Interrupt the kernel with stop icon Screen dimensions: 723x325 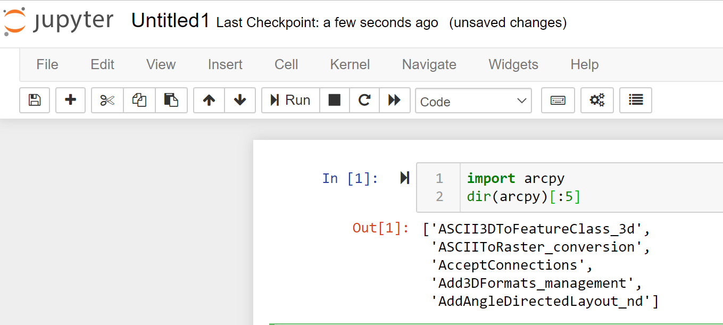335,100
